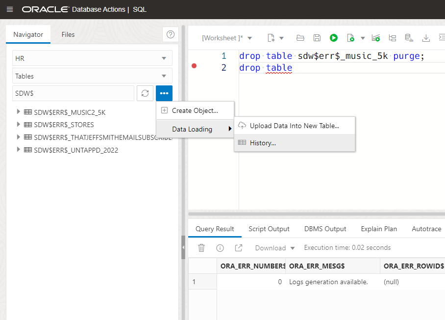Open the run script options dropdown arrow
Viewport: 445px width, 320px height.
point(363,38)
